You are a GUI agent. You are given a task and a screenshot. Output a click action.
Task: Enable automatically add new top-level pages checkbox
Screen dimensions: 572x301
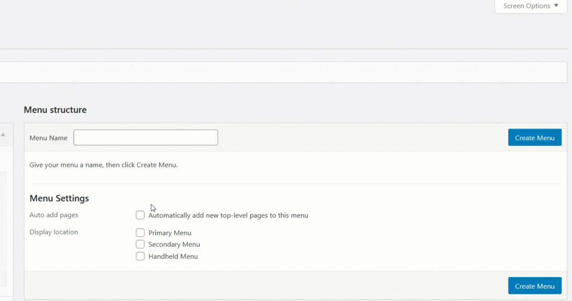click(x=140, y=215)
